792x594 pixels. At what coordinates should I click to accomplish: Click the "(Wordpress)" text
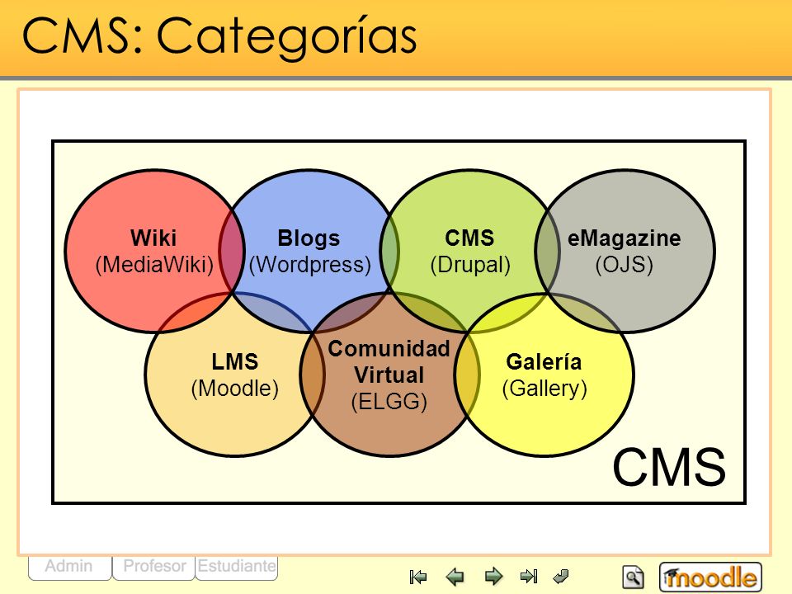(x=310, y=264)
